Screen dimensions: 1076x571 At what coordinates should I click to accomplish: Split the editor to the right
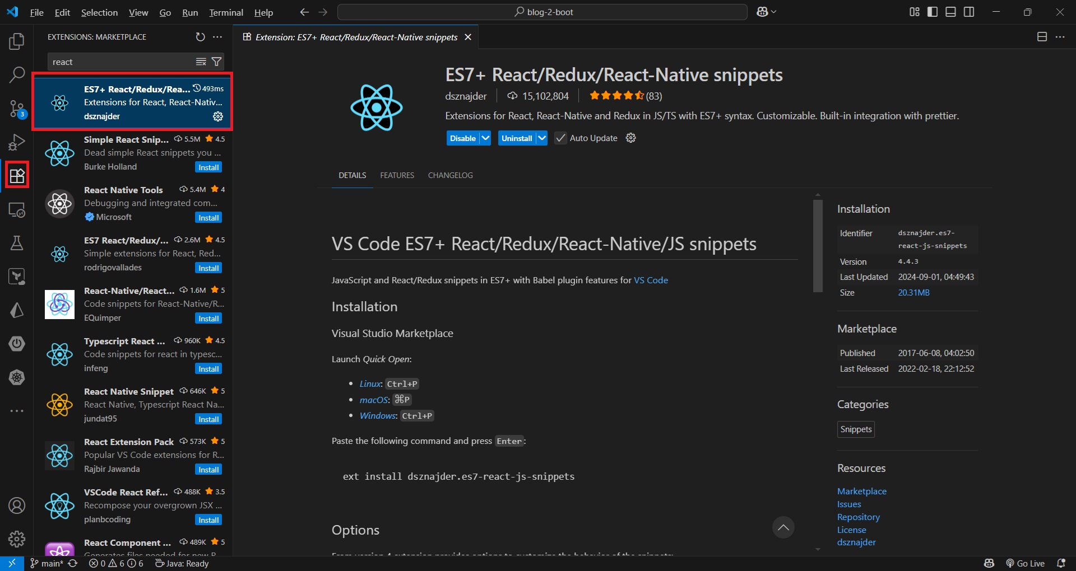(1042, 37)
